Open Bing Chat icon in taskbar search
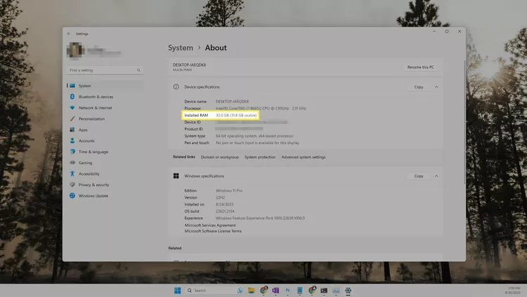Screen dimensions: 527x297 (x=240, y=290)
